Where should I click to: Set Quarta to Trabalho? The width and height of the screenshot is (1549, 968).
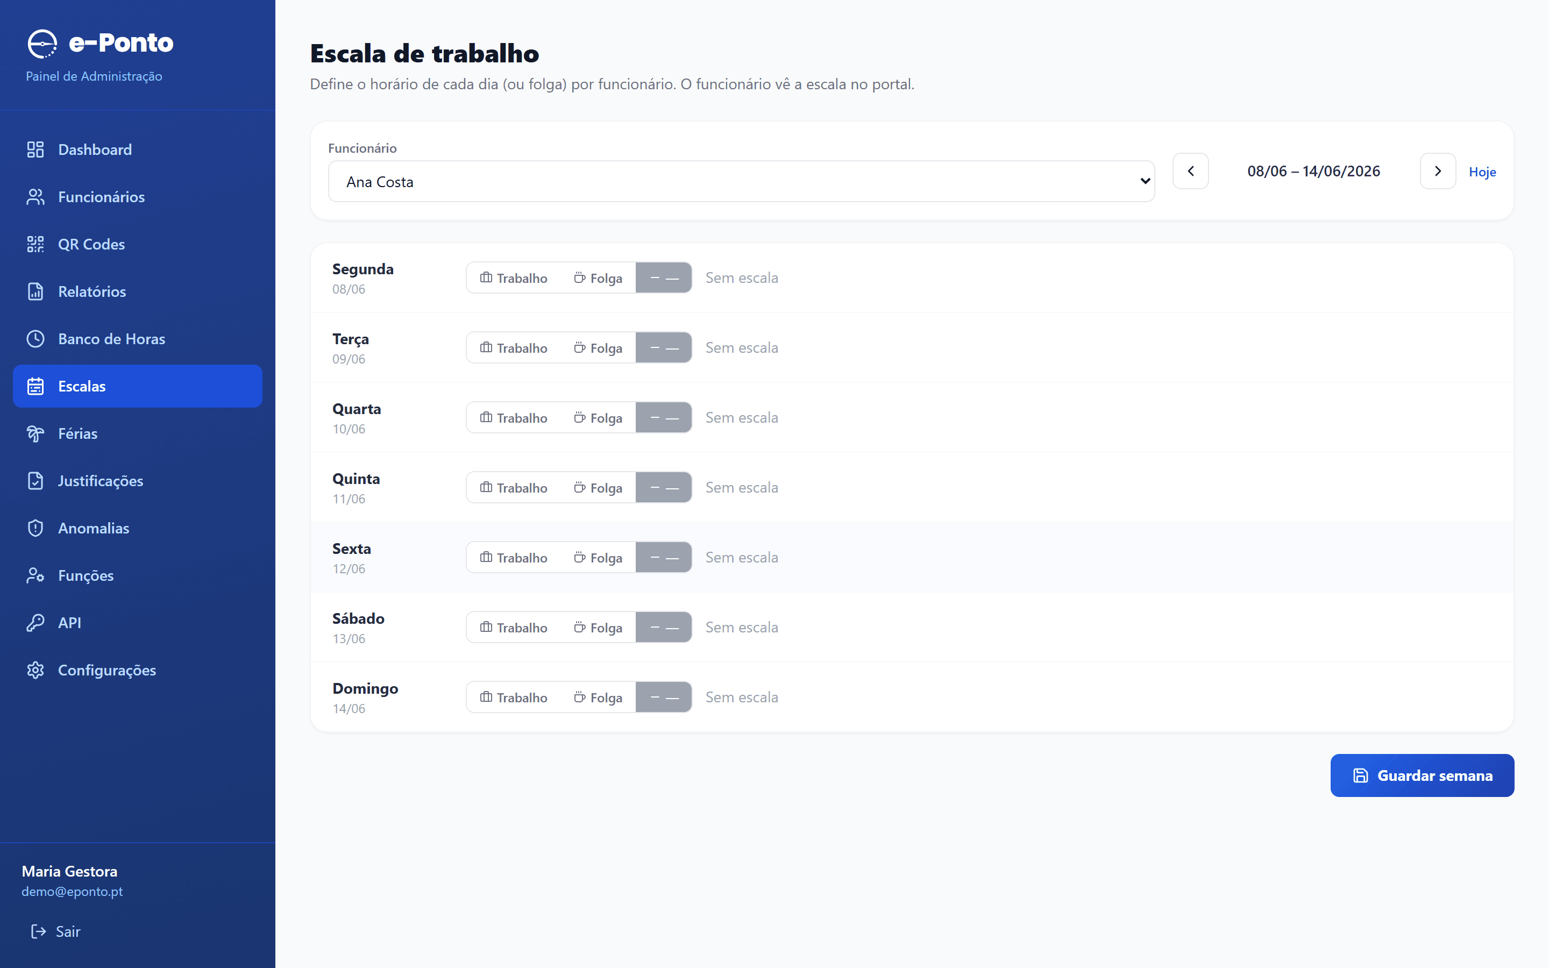point(513,417)
